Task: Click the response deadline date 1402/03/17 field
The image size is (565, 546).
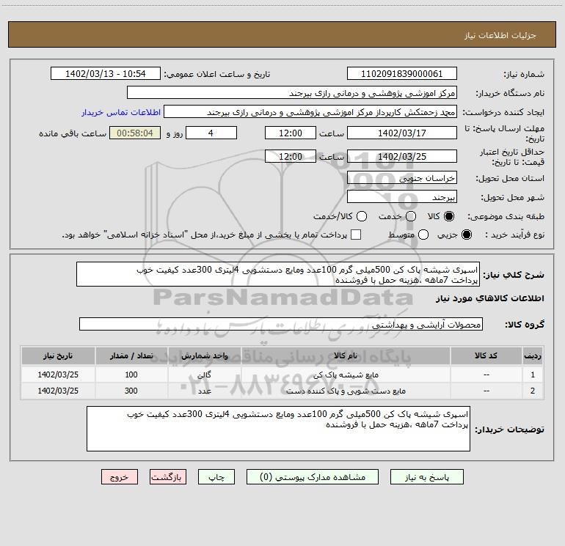Action: tap(402, 133)
